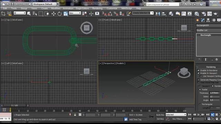Click Show End Result toggle icon
The height and width of the screenshot is (124, 221).
tap(206, 60)
